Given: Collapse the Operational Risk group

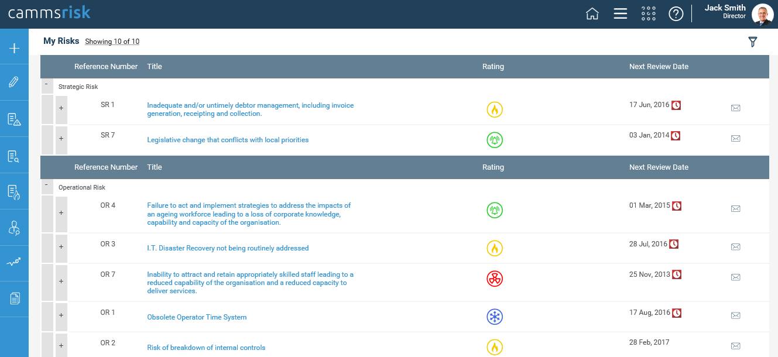Looking at the screenshot, I should pyautogui.click(x=46, y=186).
